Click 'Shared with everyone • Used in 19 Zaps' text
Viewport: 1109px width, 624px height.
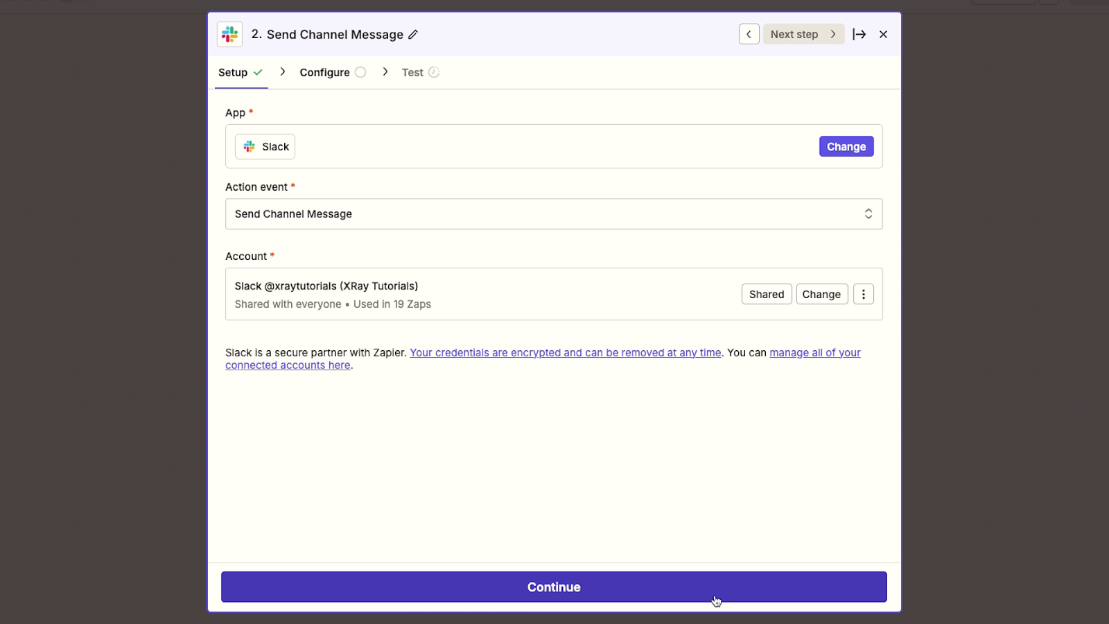(x=333, y=304)
